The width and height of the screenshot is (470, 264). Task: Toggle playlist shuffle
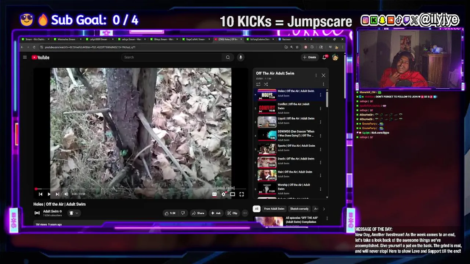click(x=266, y=84)
